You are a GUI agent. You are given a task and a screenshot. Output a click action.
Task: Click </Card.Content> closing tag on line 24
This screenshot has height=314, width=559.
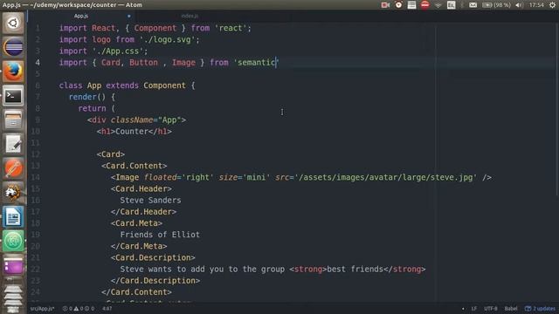tap(136, 292)
